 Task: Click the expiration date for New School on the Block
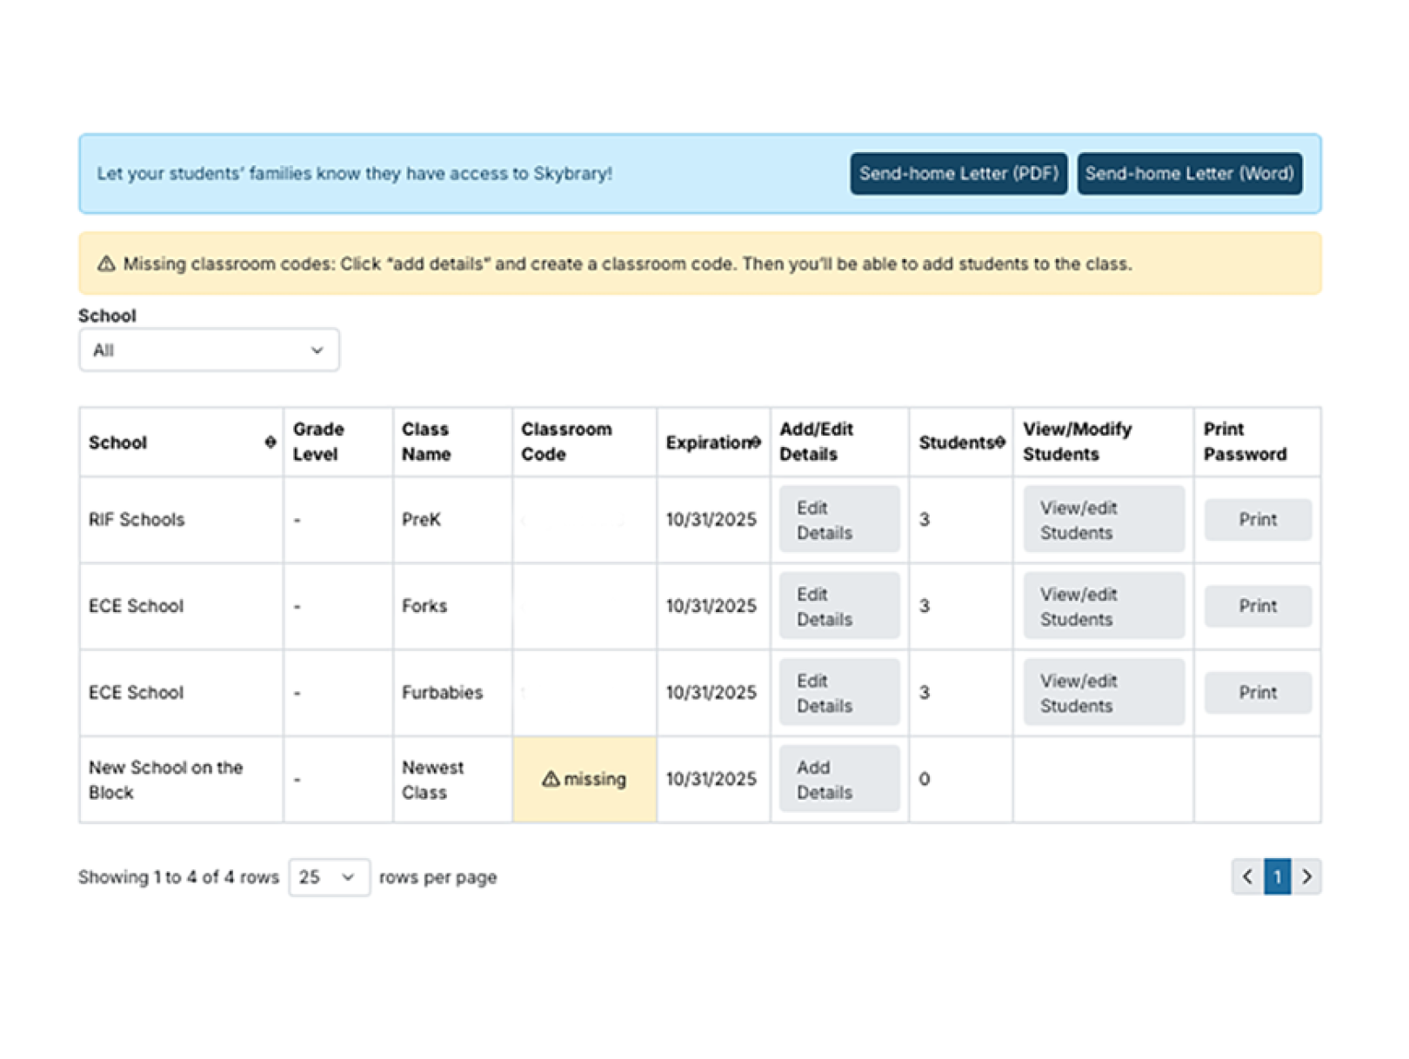click(x=712, y=779)
